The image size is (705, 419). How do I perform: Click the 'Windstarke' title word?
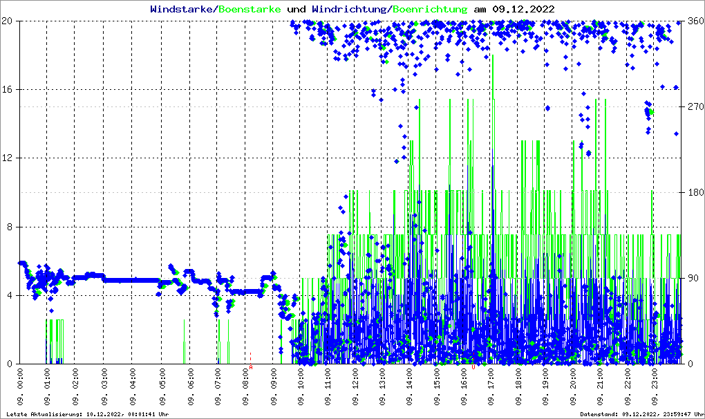coord(181,9)
